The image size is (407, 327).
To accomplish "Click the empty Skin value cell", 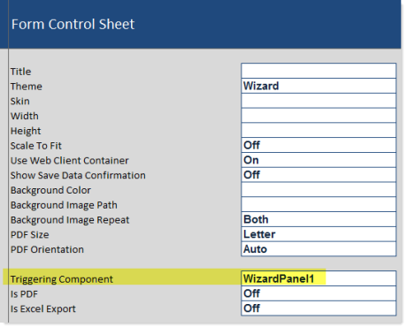I will 319,101.
